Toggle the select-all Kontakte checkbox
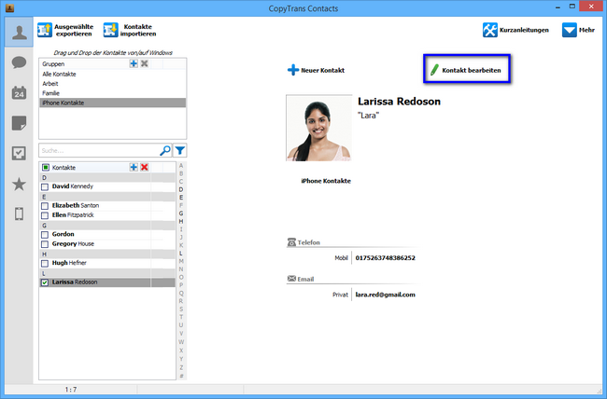 45,167
